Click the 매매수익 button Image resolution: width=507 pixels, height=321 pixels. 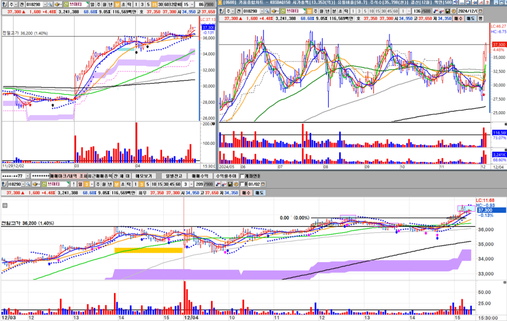200,176
